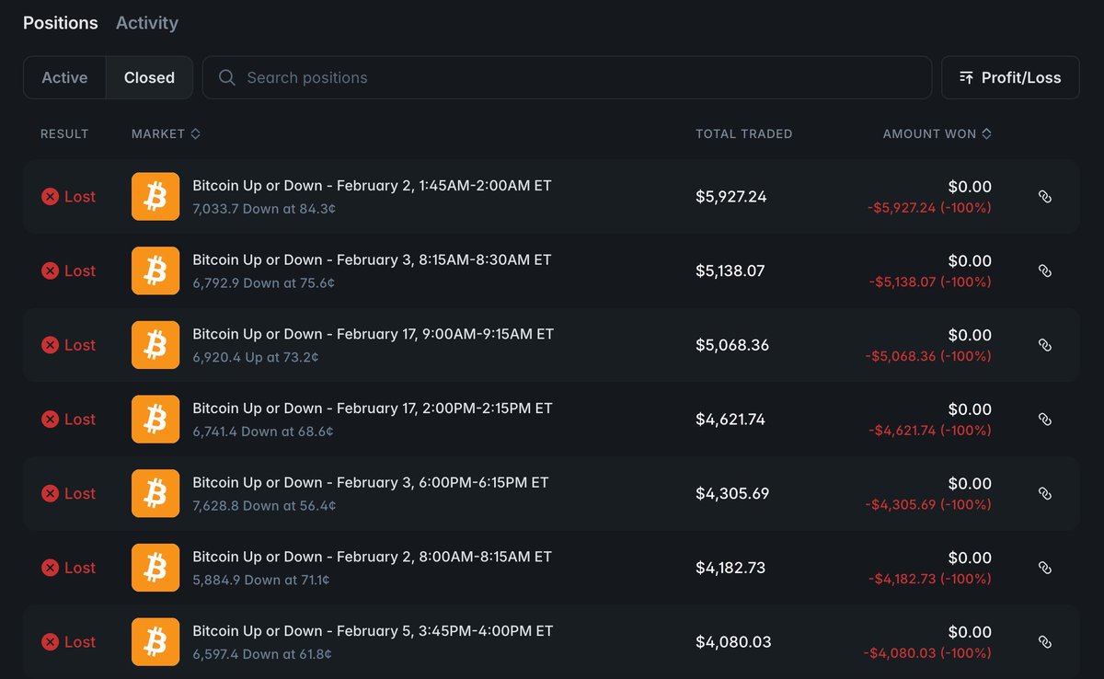Viewport: 1104px width, 679px height.
Task: Open link icon for February 17, 9:00AM market
Action: coord(1044,345)
